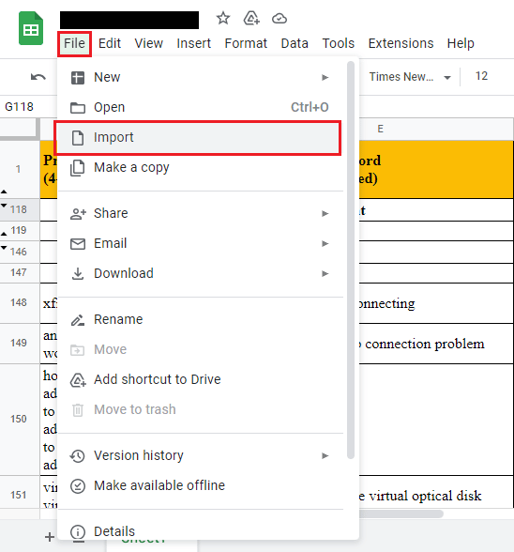Click the G118 name box field
514x552 pixels.
coord(28,107)
